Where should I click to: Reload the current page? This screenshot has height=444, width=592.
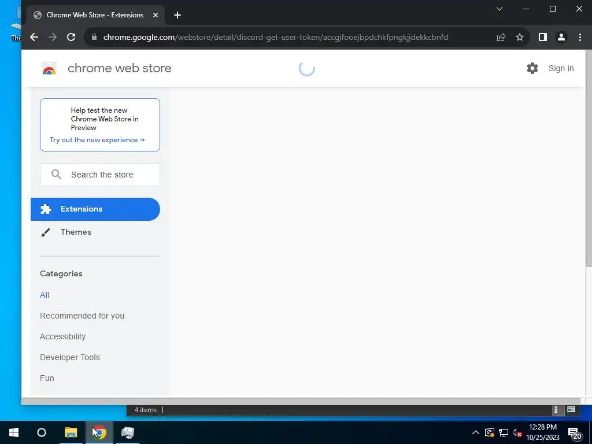click(x=71, y=37)
